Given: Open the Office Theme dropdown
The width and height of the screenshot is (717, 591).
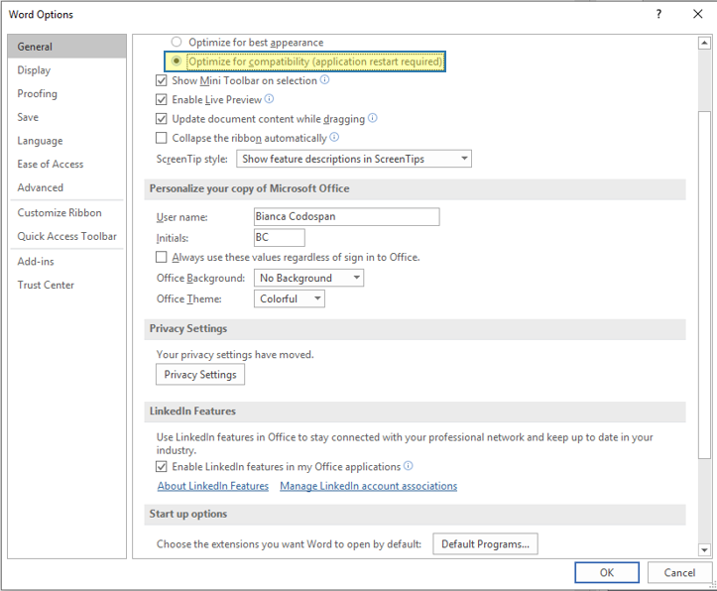Looking at the screenshot, I should [x=290, y=298].
